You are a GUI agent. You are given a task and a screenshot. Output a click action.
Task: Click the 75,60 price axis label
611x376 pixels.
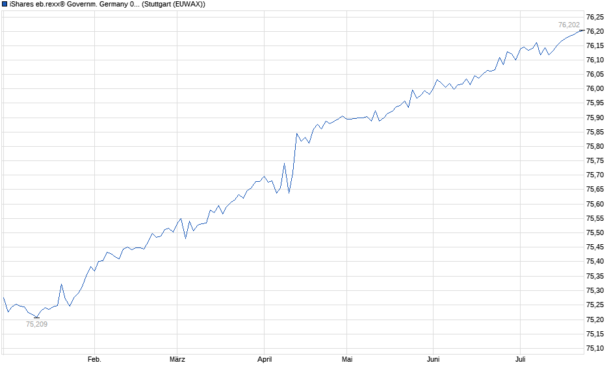pyautogui.click(x=595, y=205)
